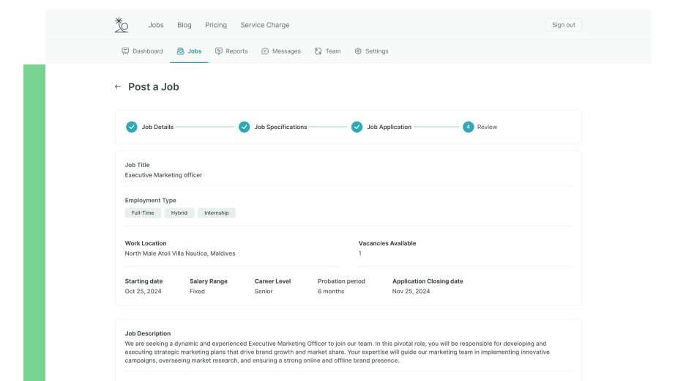Viewport: 697px width, 381px height.
Task: Return to the Job Application step
Action: pos(389,127)
